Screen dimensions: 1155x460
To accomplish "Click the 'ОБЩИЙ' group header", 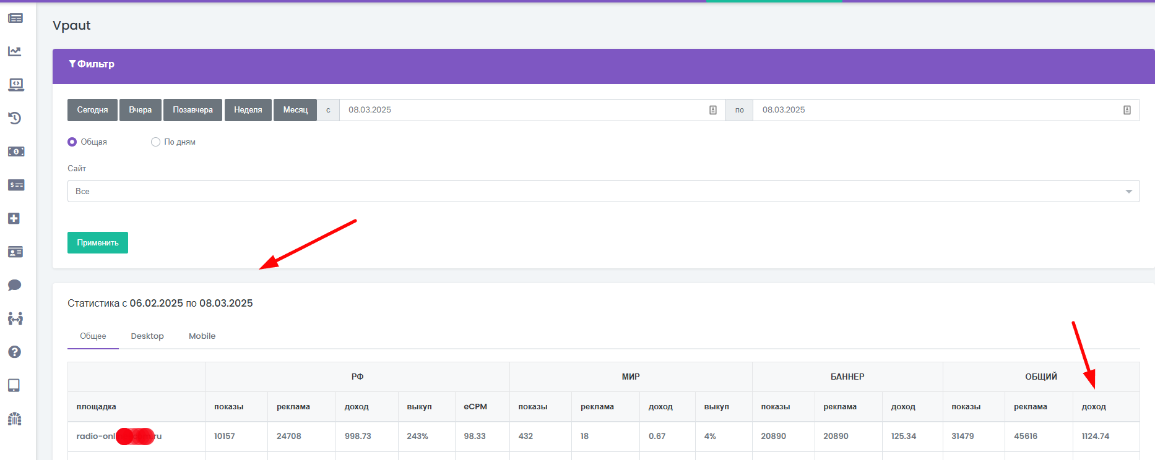I will tap(1041, 377).
